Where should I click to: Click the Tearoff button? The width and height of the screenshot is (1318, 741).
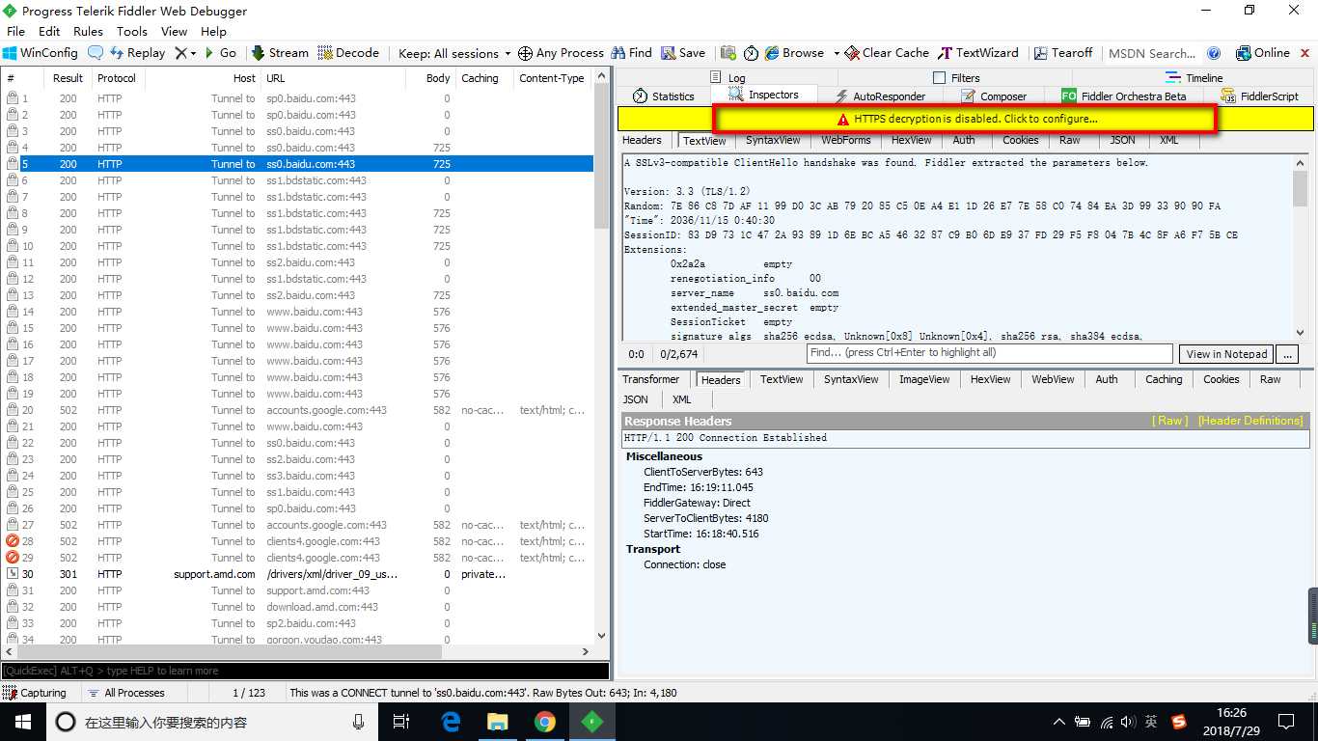(1063, 53)
